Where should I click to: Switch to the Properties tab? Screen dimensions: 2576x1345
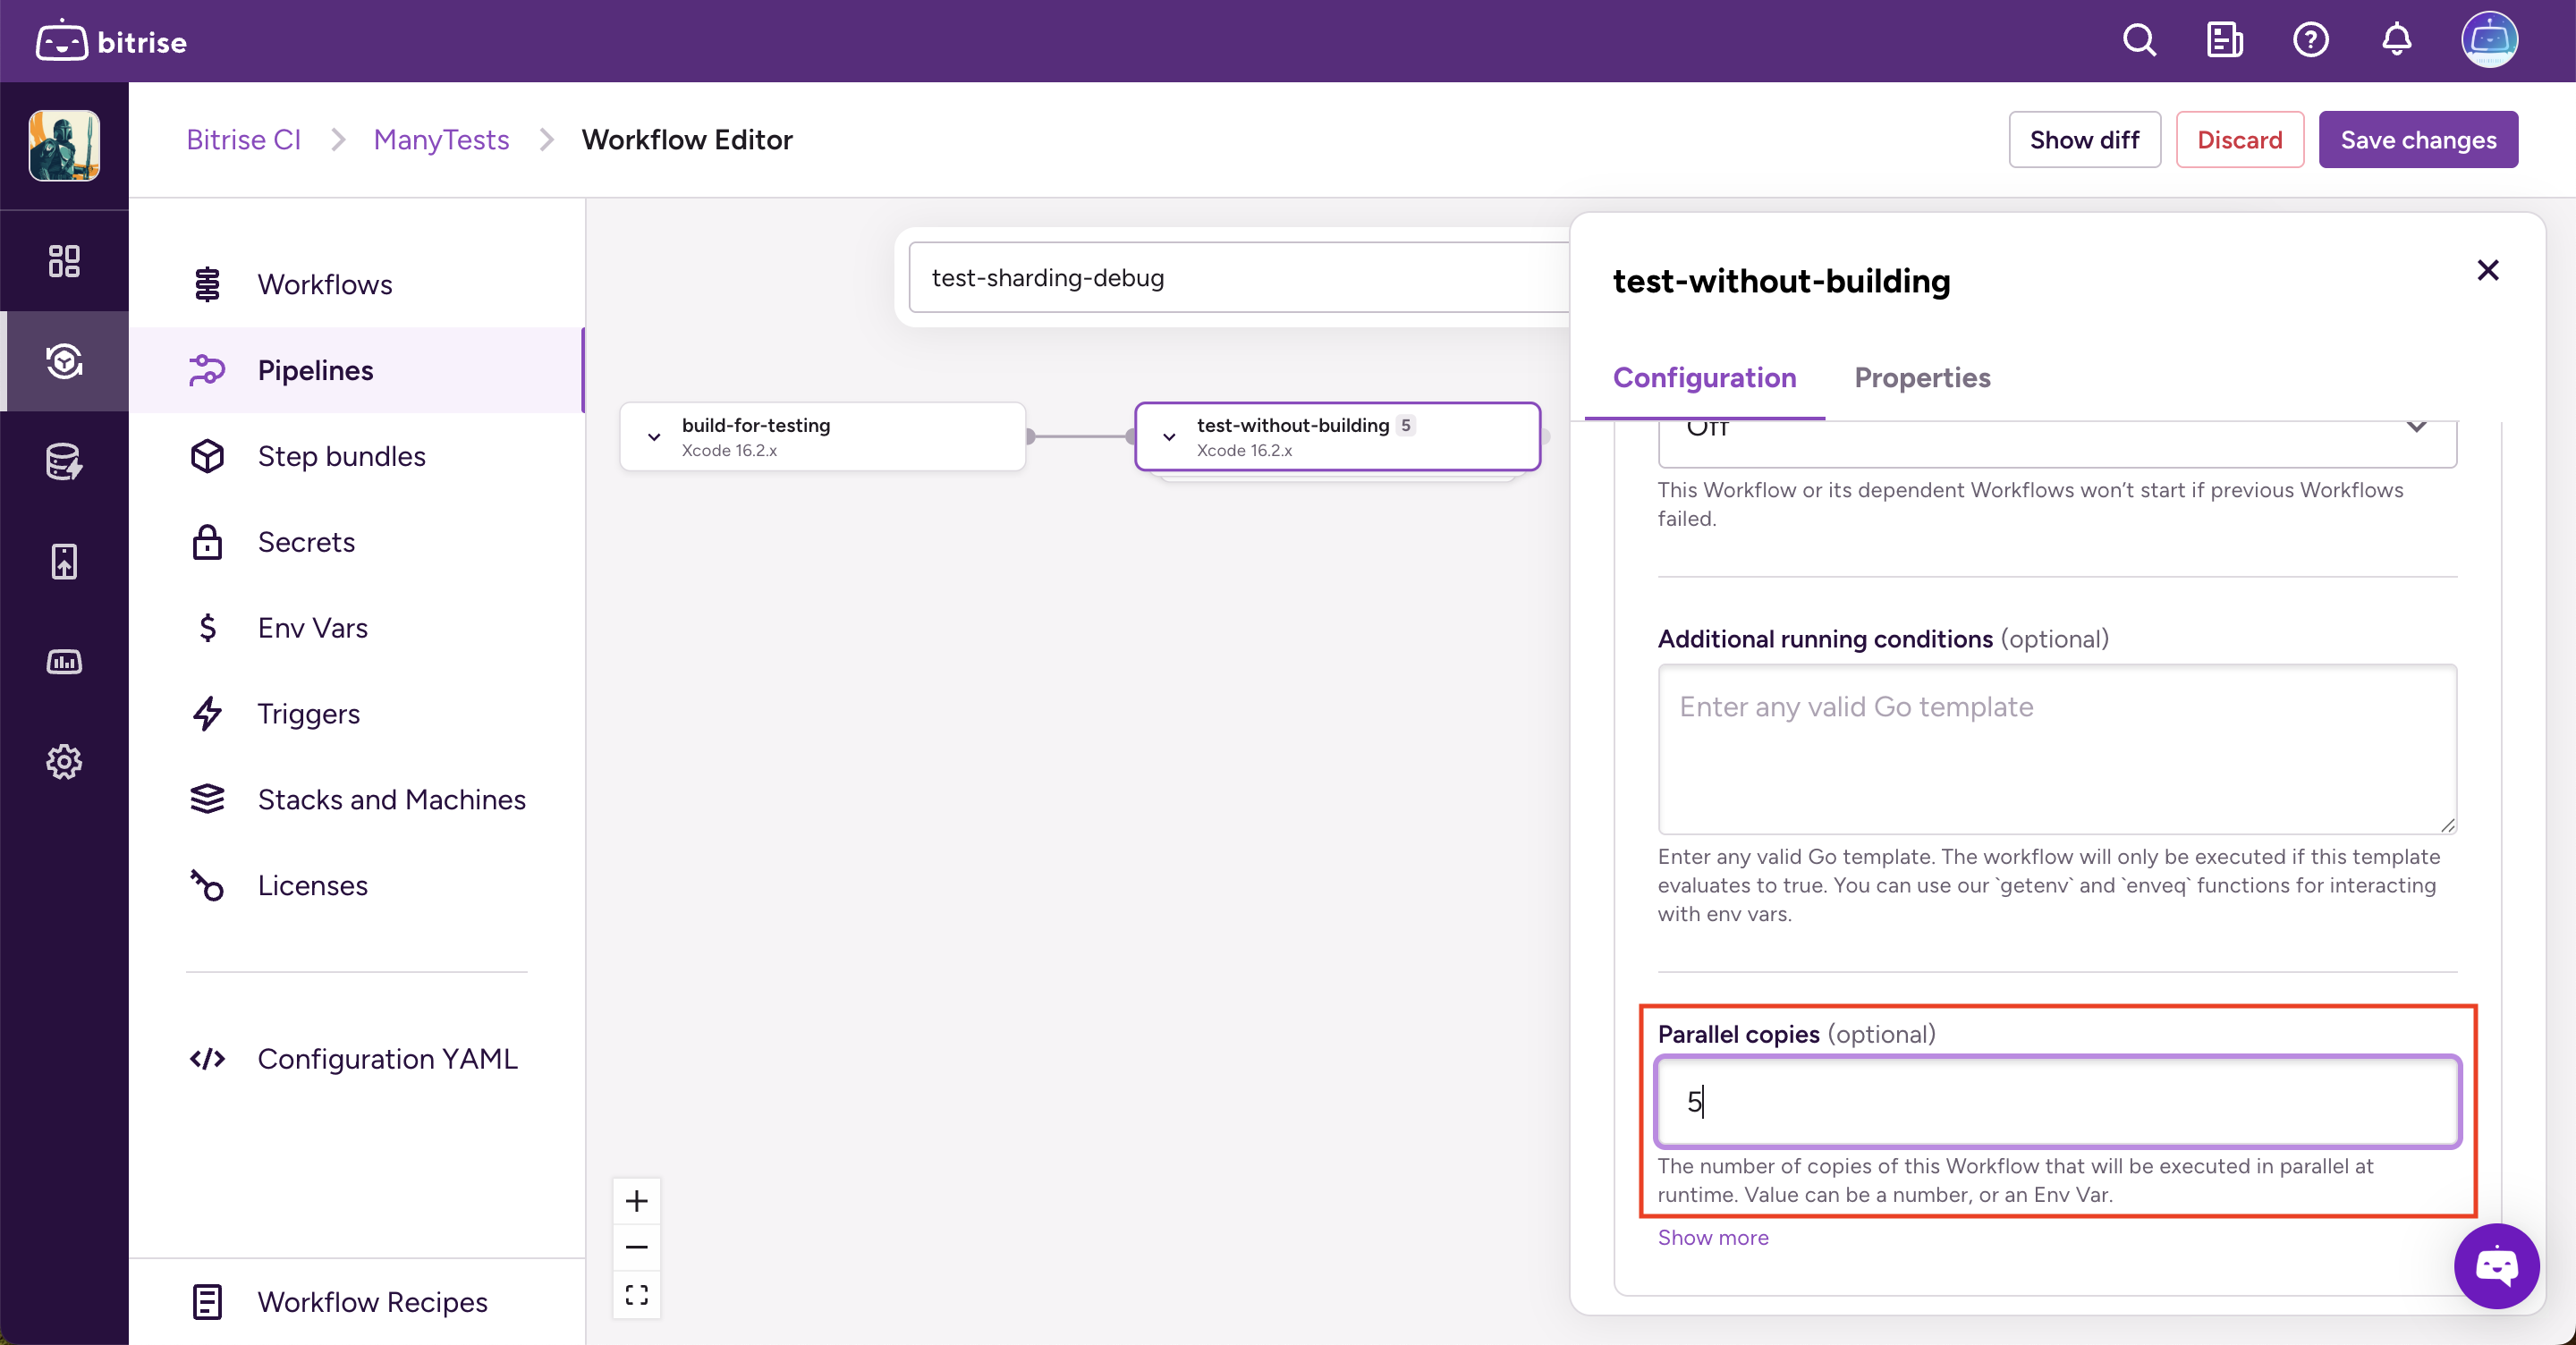pos(1922,377)
